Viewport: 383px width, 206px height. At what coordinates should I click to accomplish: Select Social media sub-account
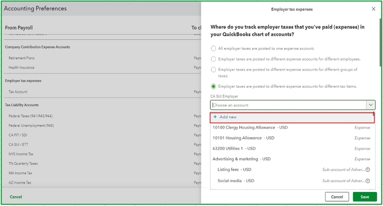[236, 181]
